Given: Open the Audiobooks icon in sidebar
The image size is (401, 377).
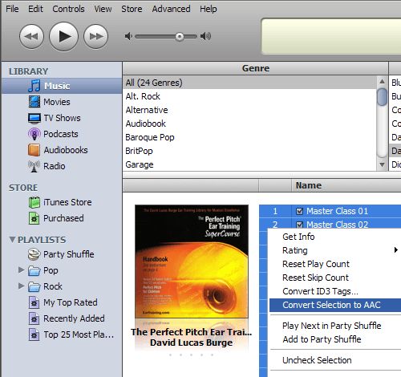Looking at the screenshot, I should tap(34, 150).
